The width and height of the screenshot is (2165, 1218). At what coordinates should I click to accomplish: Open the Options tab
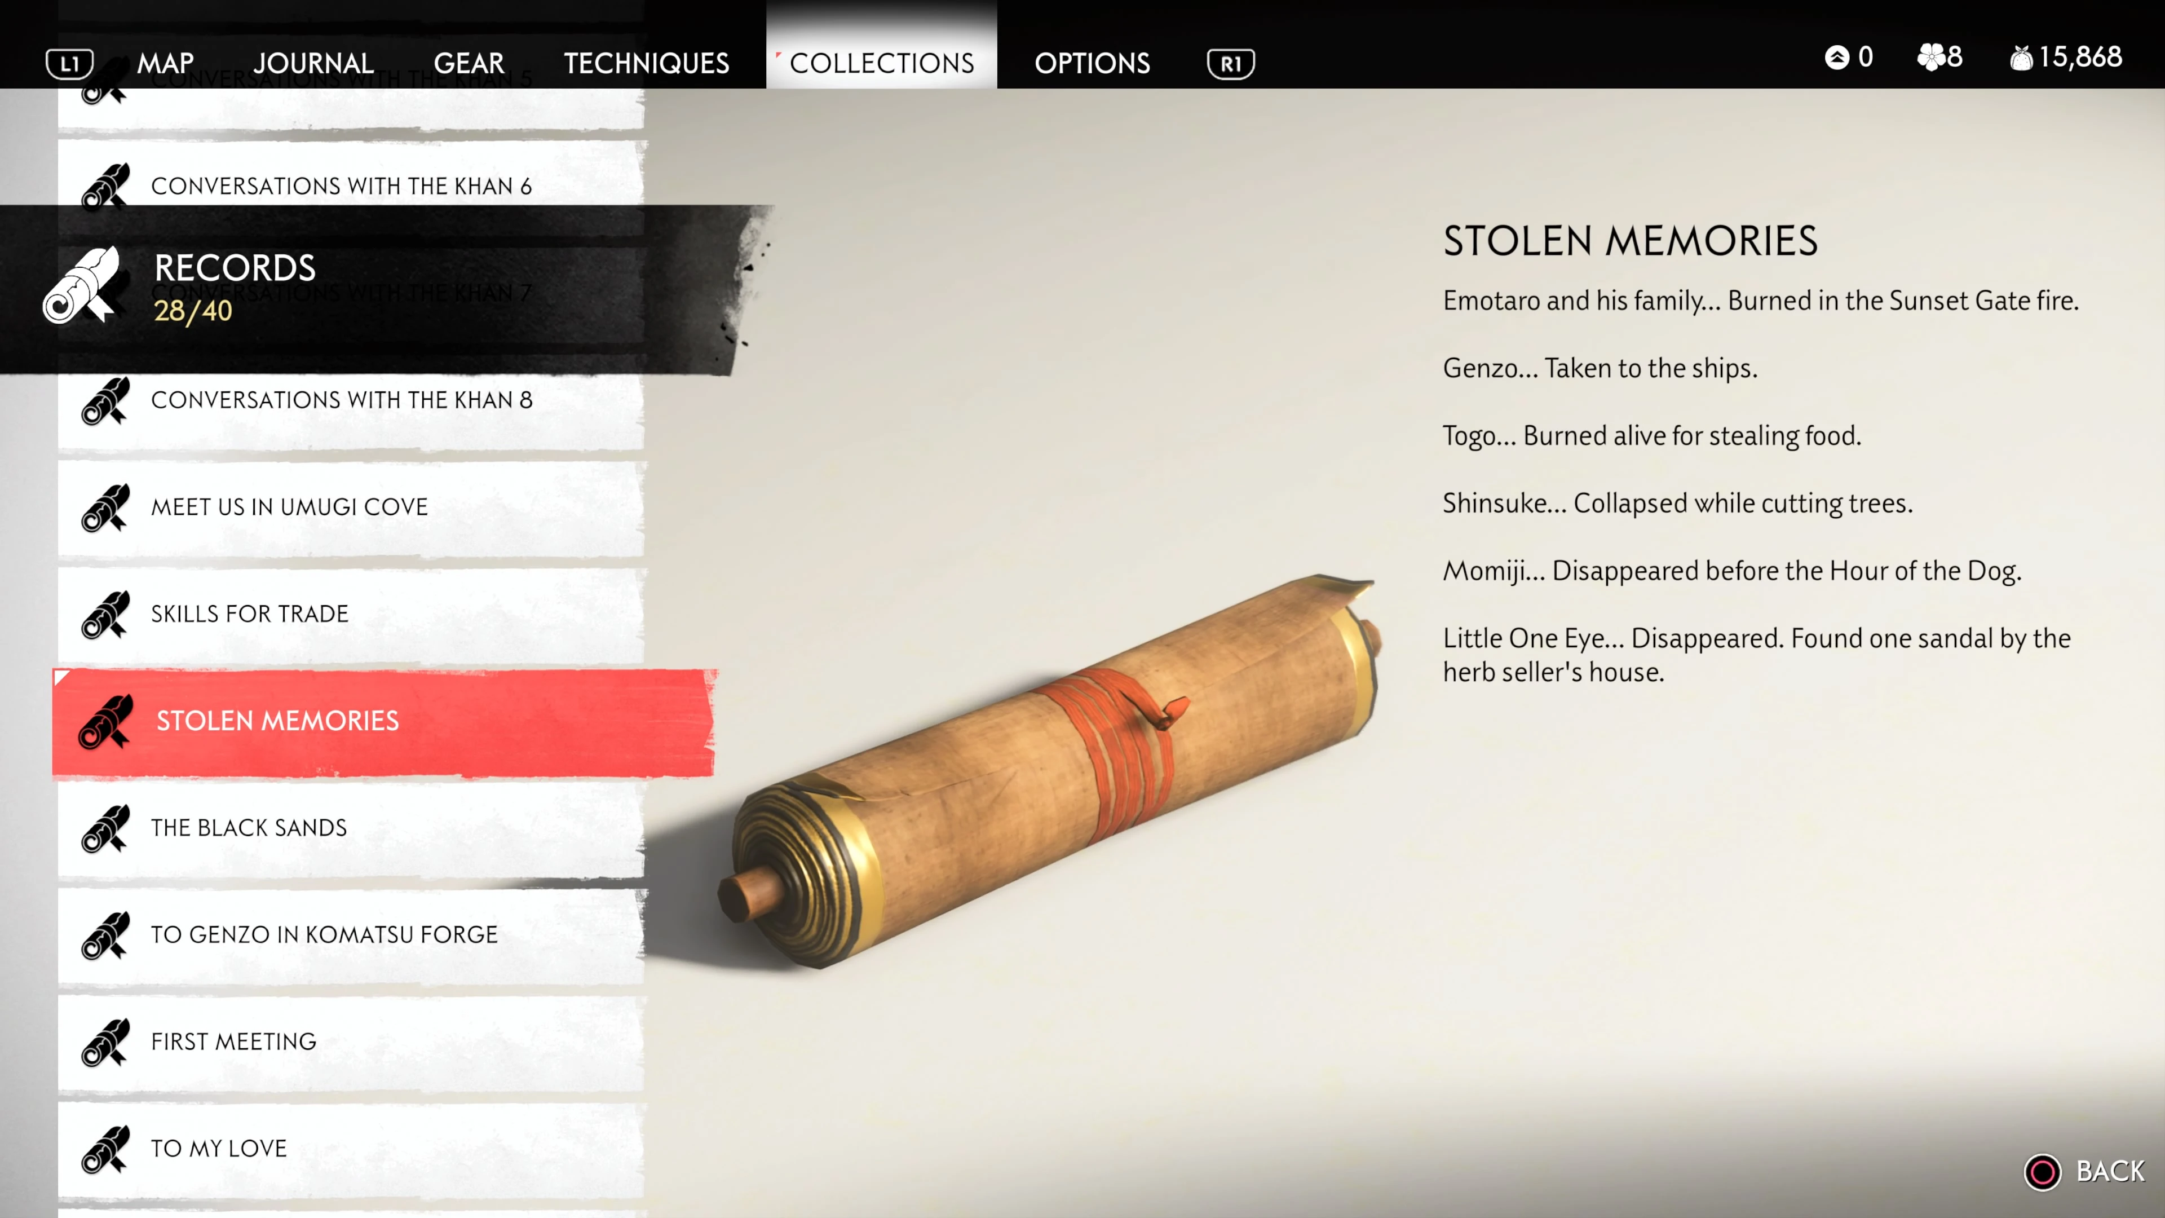pos(1092,63)
